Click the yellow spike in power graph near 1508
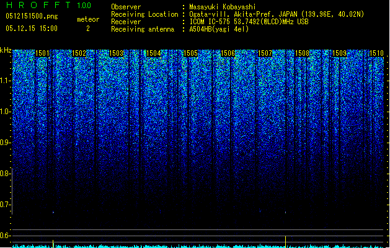 point(286,242)
